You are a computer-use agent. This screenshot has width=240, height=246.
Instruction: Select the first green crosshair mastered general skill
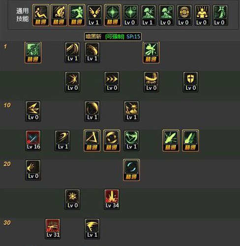(113, 15)
